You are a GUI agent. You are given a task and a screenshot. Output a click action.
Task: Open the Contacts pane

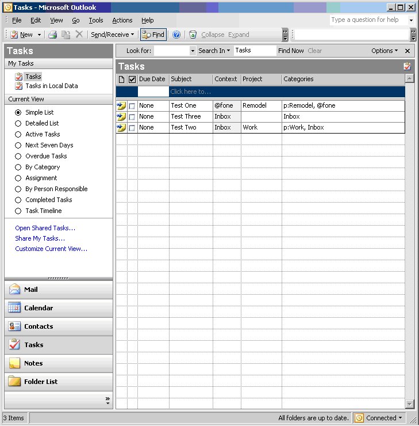tap(59, 326)
